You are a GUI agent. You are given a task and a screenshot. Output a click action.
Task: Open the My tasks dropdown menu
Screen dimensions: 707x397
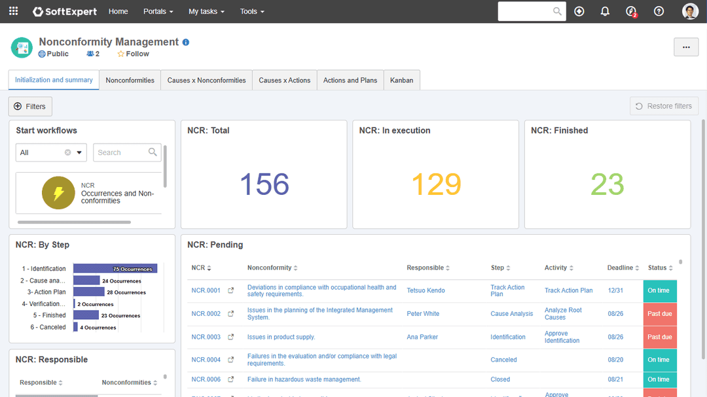tap(206, 11)
